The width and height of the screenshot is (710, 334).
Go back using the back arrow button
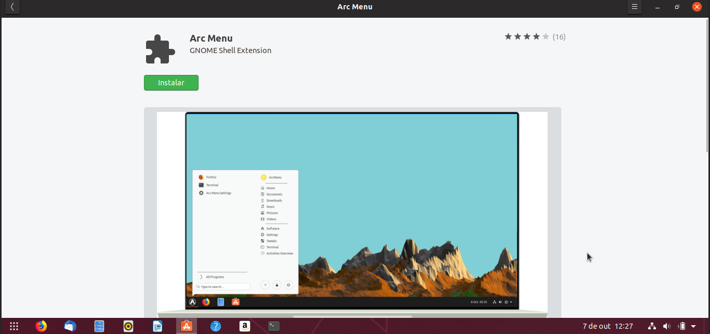pos(11,7)
